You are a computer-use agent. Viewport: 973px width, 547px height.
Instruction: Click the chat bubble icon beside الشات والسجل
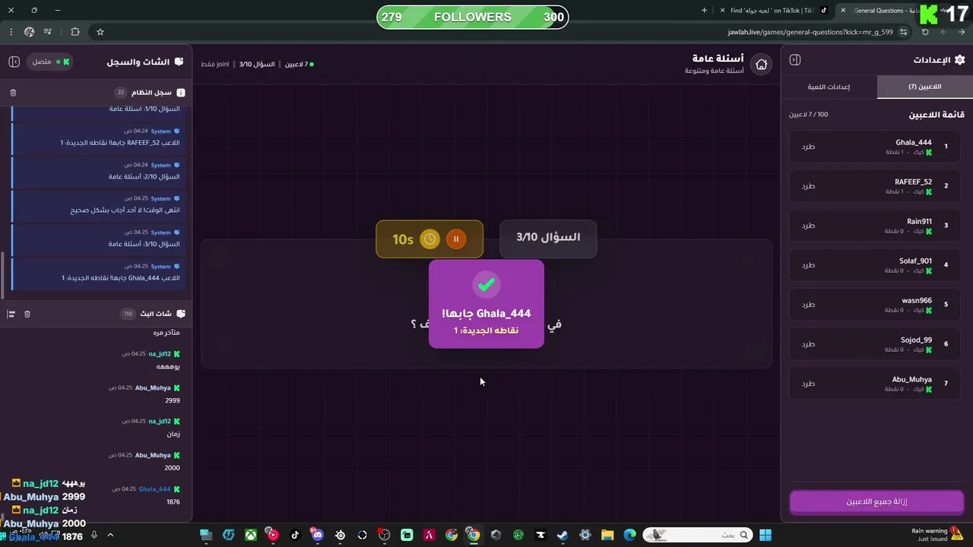tap(179, 62)
